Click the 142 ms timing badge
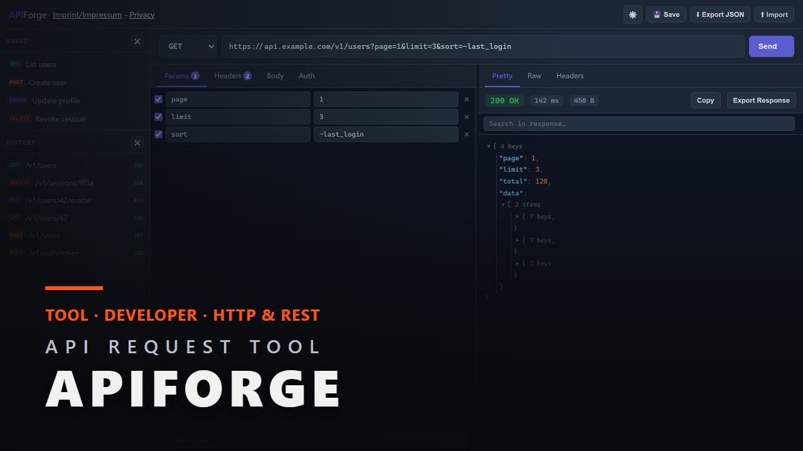This screenshot has height=451, width=803. click(546, 100)
